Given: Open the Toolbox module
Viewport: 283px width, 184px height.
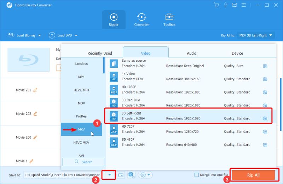Looking at the screenshot, I should click(169, 20).
